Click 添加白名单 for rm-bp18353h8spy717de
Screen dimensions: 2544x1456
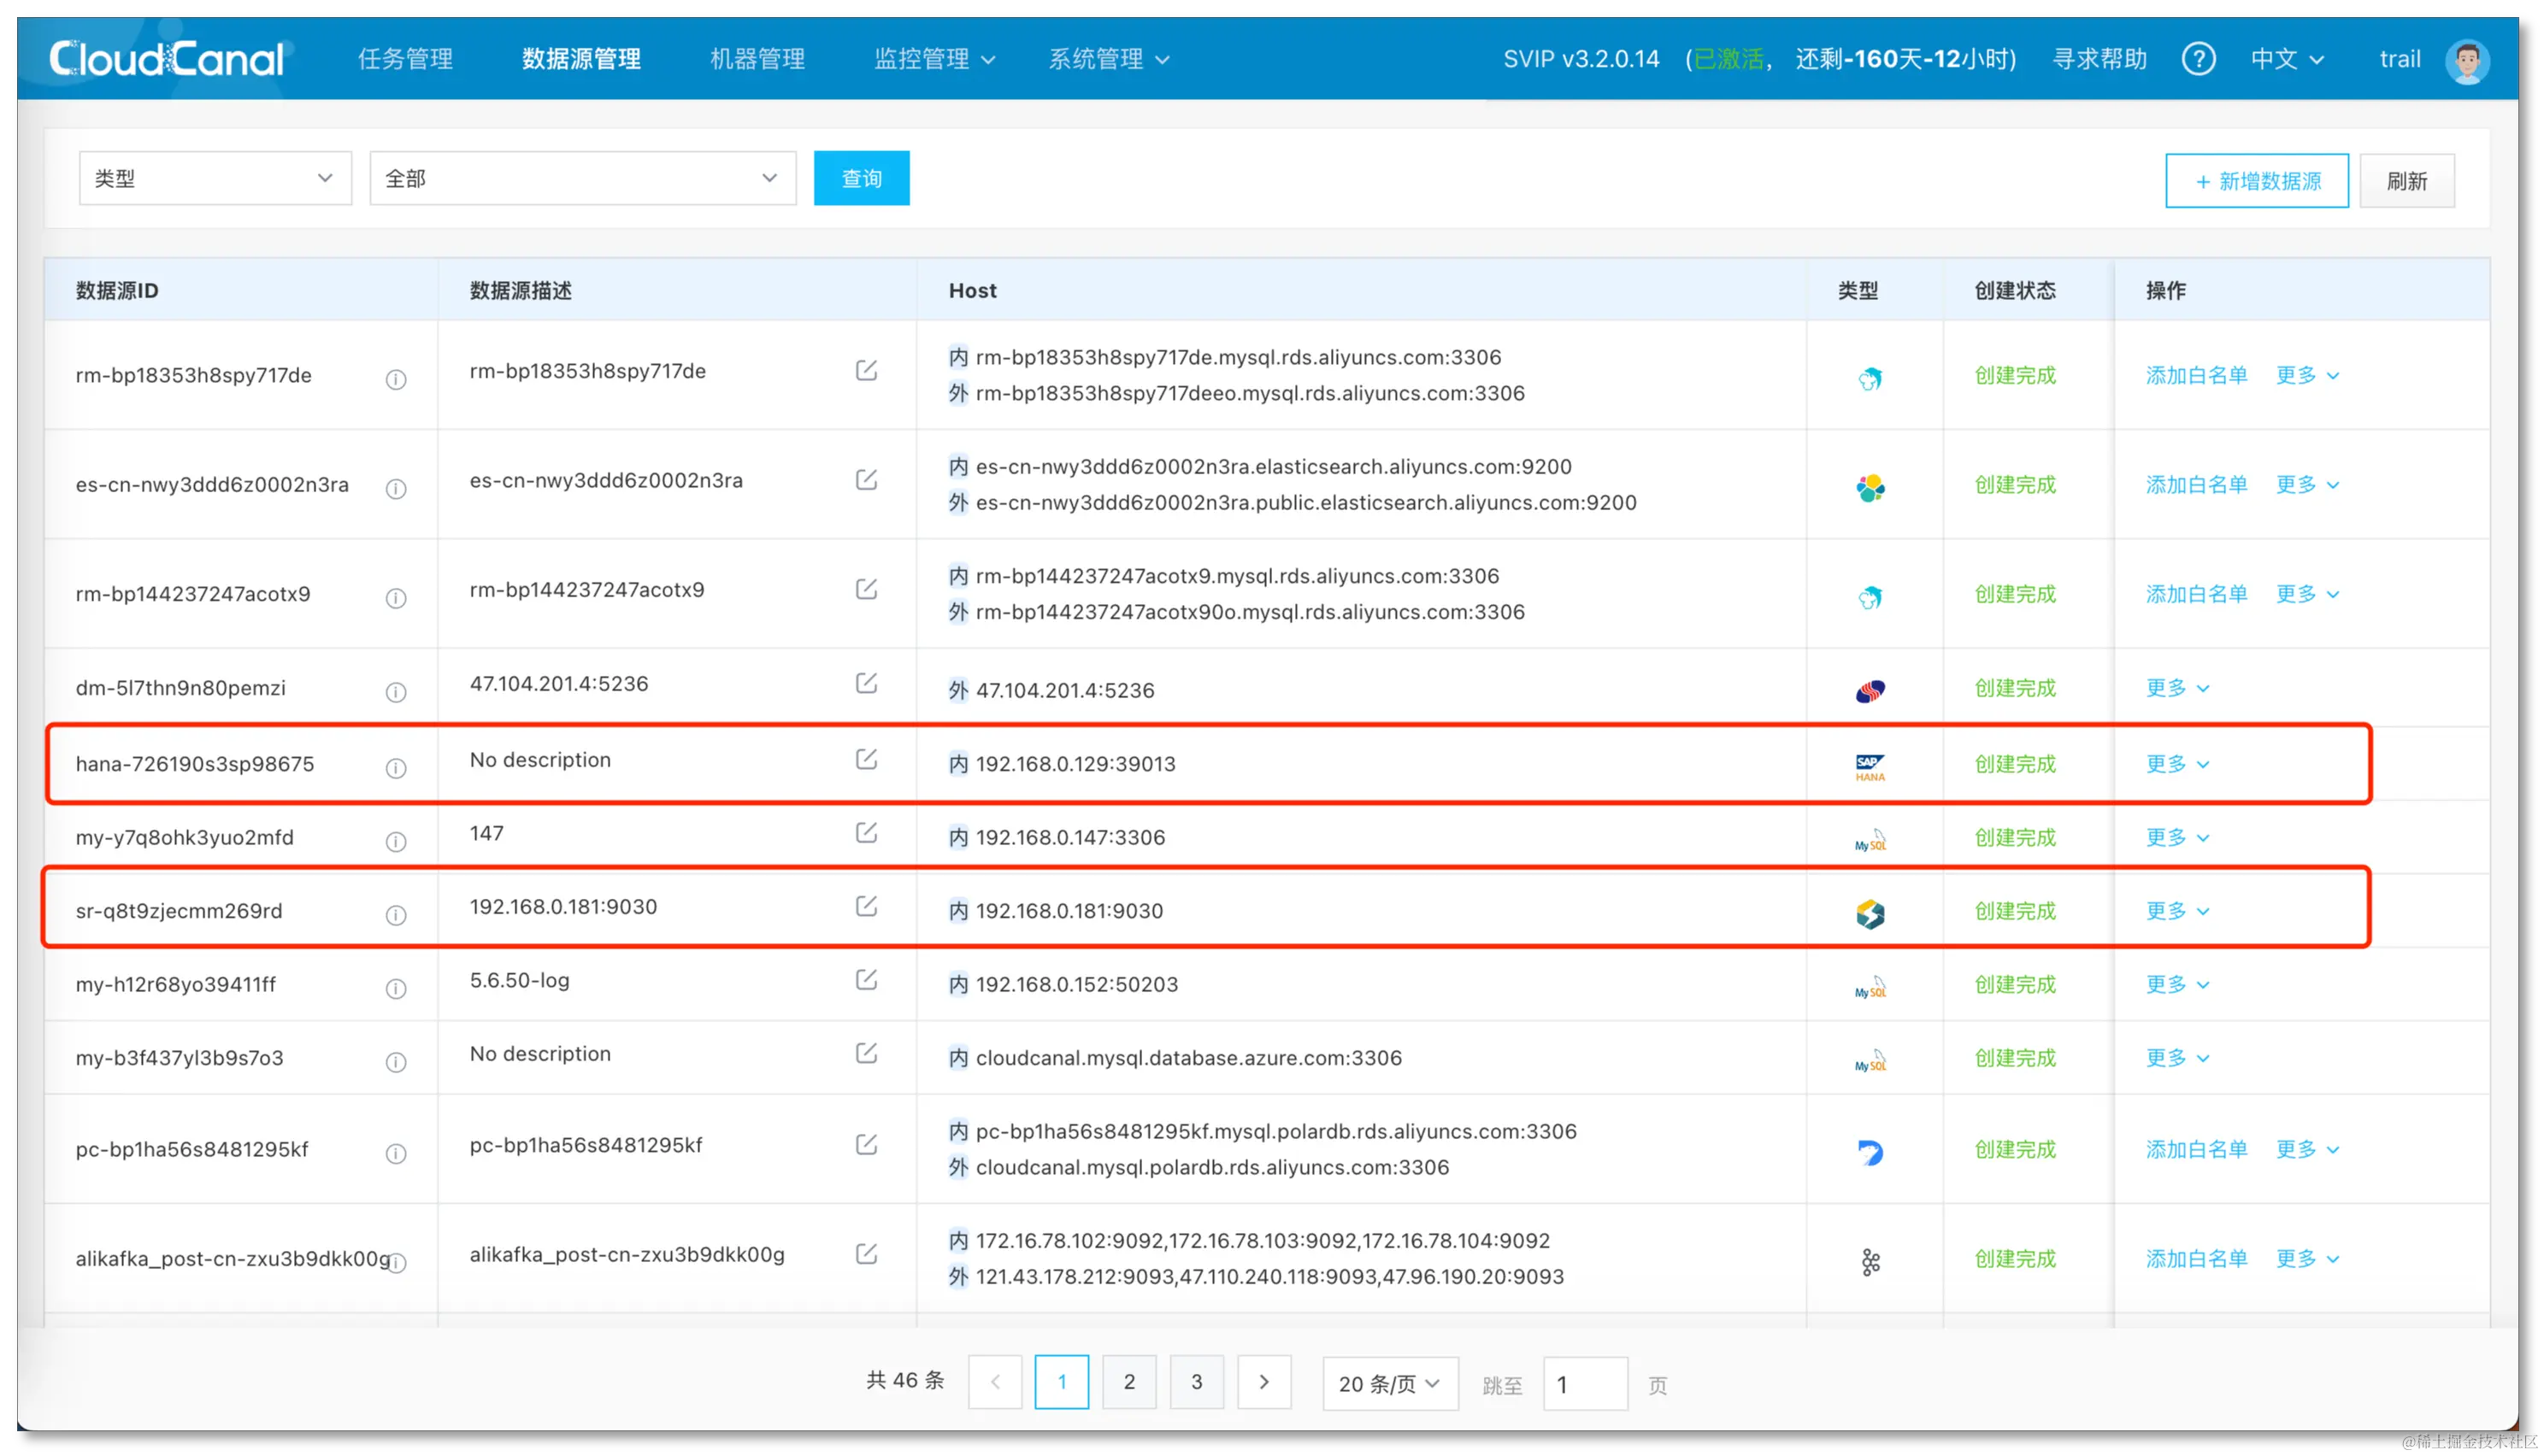point(2196,376)
